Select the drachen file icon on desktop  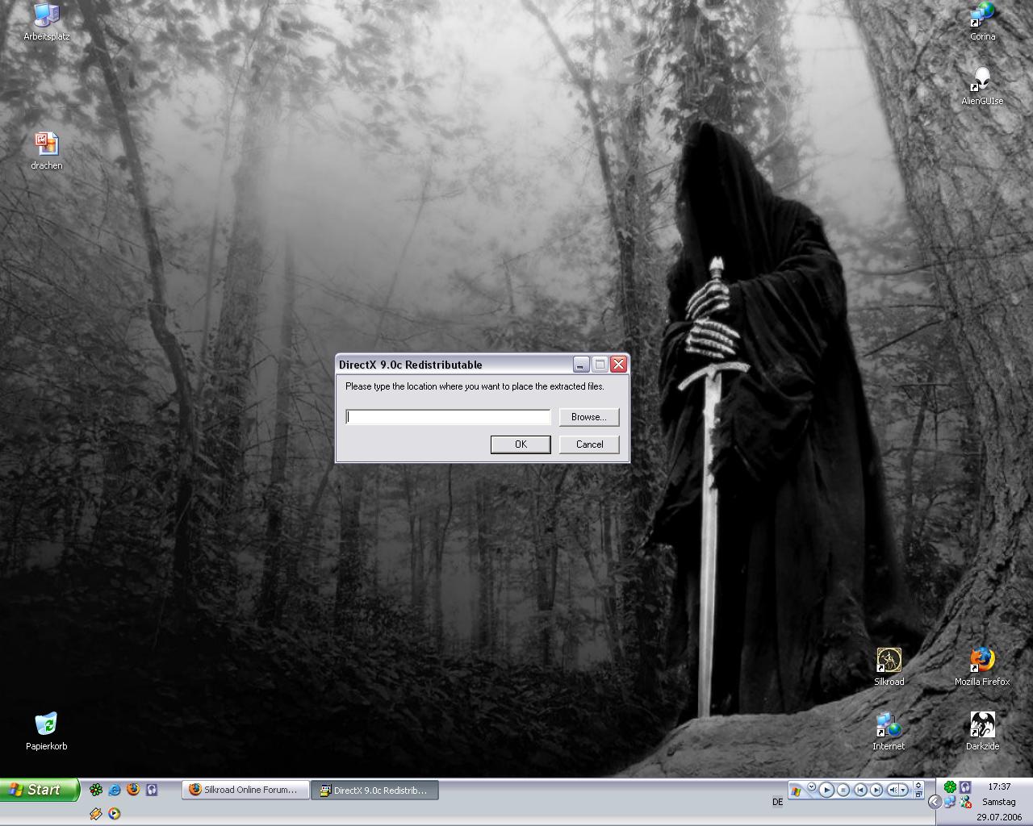[46, 145]
